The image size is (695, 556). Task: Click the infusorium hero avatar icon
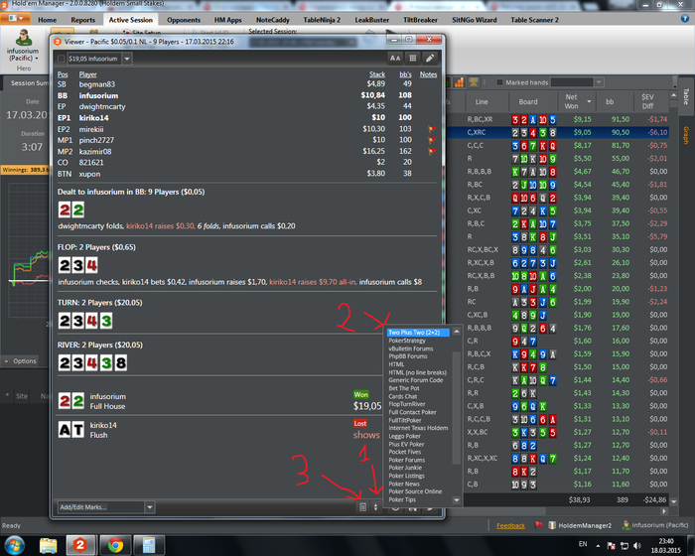[x=23, y=38]
